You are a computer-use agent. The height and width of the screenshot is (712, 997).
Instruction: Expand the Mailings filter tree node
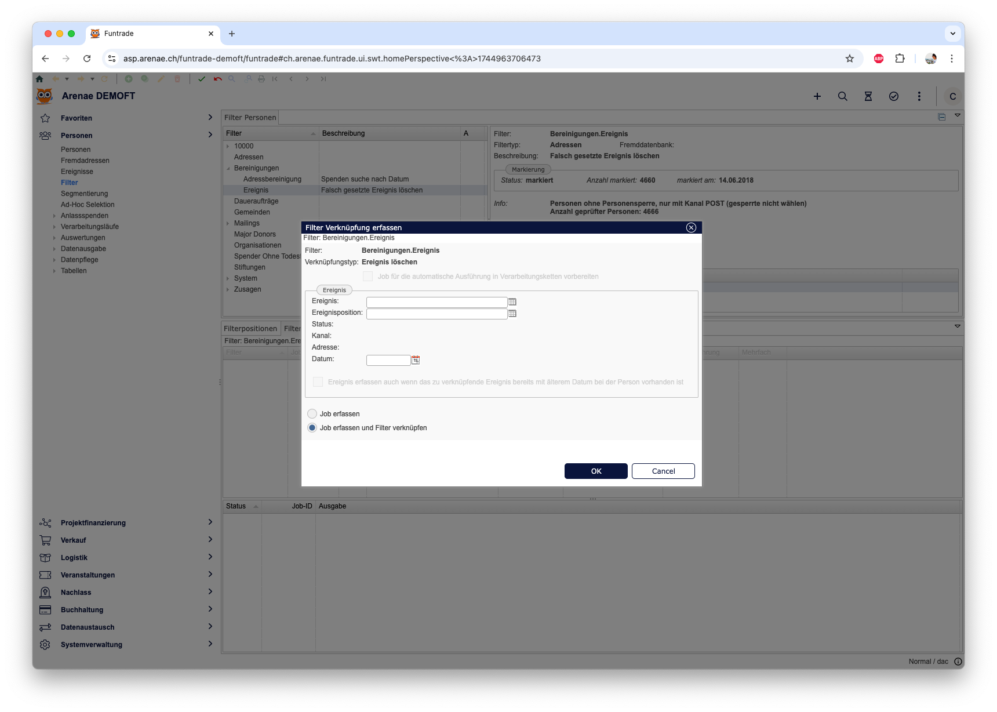228,223
